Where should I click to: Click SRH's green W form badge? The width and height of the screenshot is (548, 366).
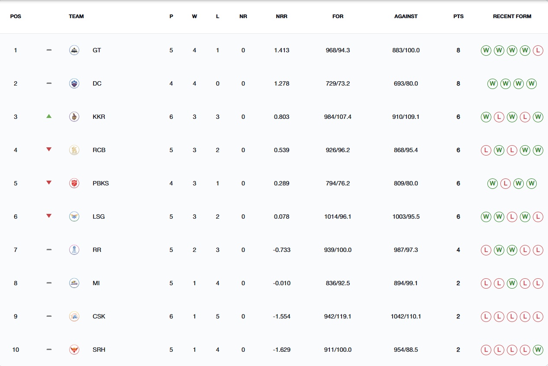(538, 350)
